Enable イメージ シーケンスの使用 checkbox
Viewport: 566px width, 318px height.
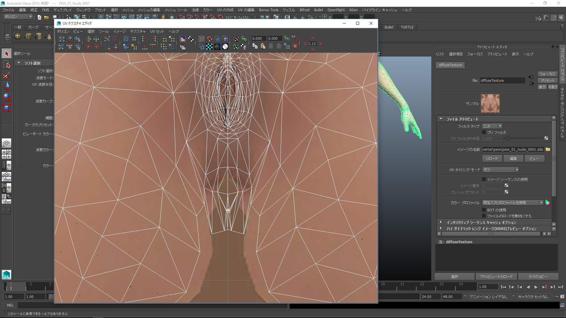(x=484, y=179)
